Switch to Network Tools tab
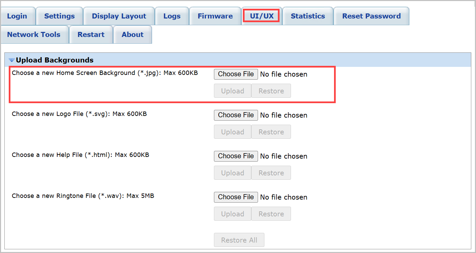476x253 pixels. [x=34, y=35]
